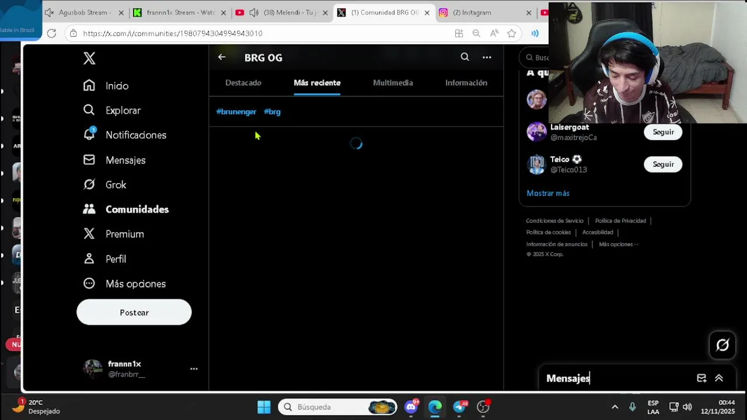The image size is (747, 420).
Task: Click the frannn1x profile avatar
Action: [93, 369]
